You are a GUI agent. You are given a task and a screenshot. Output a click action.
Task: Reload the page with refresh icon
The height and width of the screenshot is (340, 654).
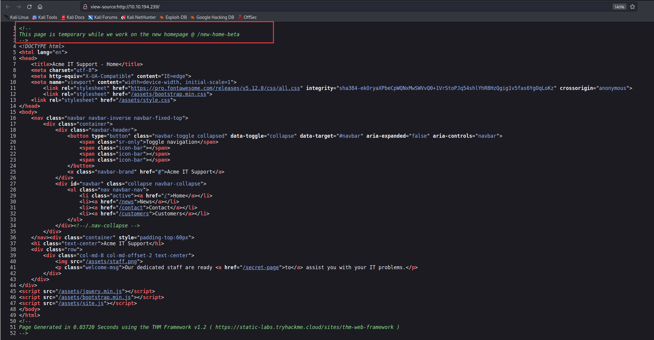(x=29, y=7)
